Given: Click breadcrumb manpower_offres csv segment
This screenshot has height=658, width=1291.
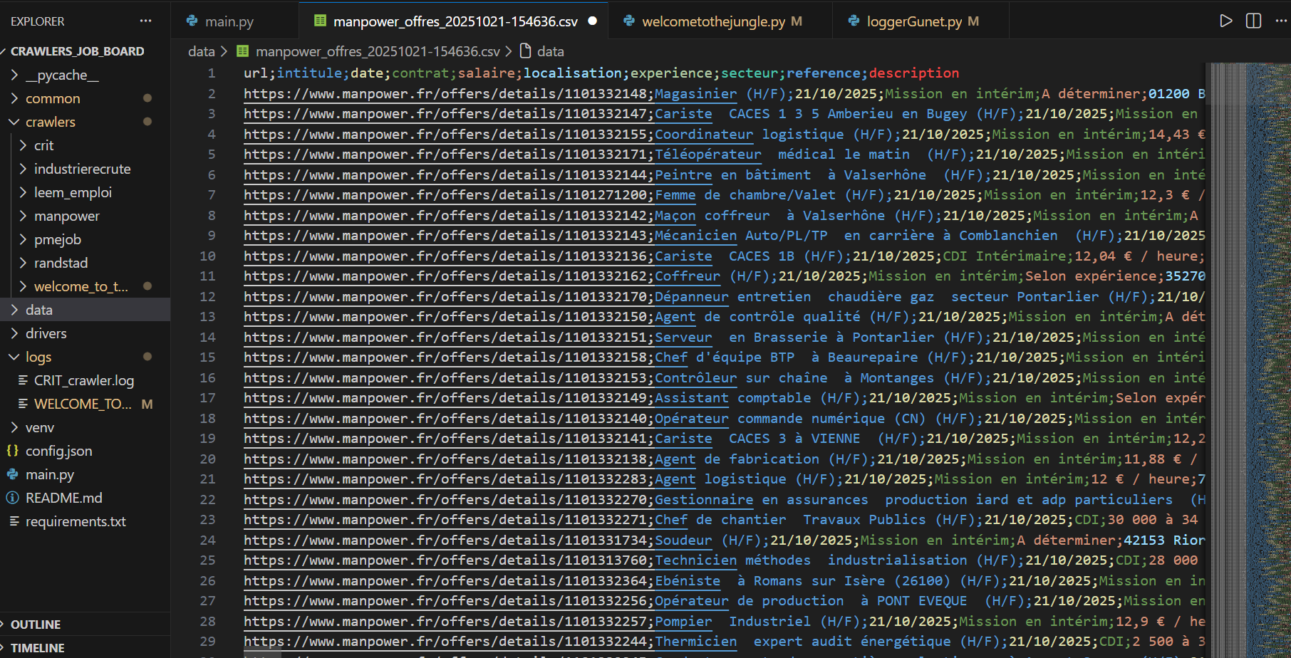Looking at the screenshot, I should [x=378, y=51].
